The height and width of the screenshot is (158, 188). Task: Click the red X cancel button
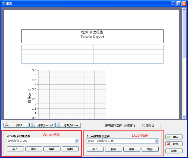[x=174, y=144]
